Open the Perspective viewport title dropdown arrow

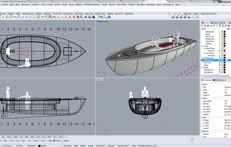click(107, 22)
